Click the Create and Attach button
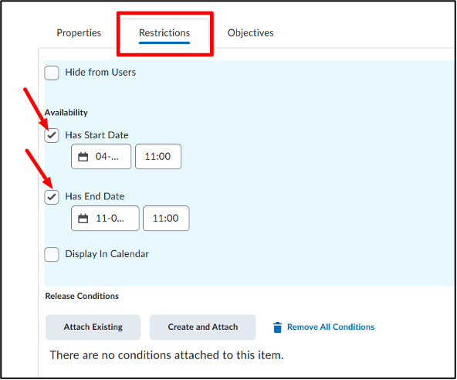 (x=203, y=327)
